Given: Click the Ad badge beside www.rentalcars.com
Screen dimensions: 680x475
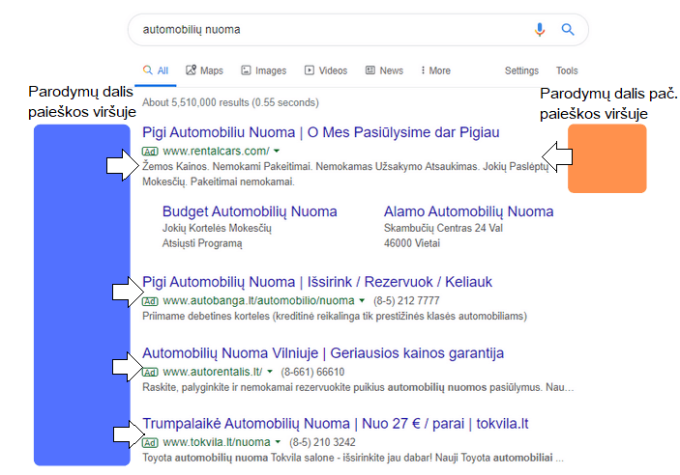Looking at the screenshot, I should tap(150, 152).
